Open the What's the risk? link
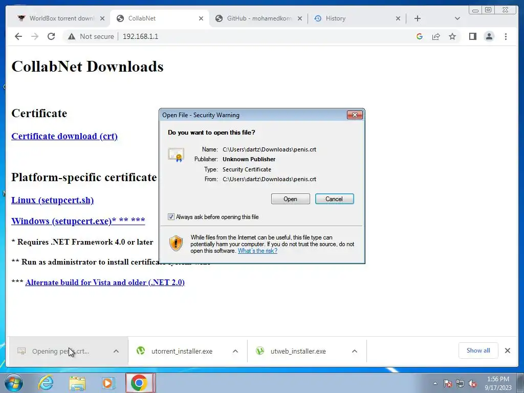The width and height of the screenshot is (524, 393). [257, 251]
